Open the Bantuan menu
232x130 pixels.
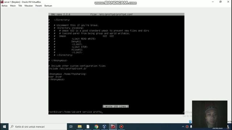(48, 6)
